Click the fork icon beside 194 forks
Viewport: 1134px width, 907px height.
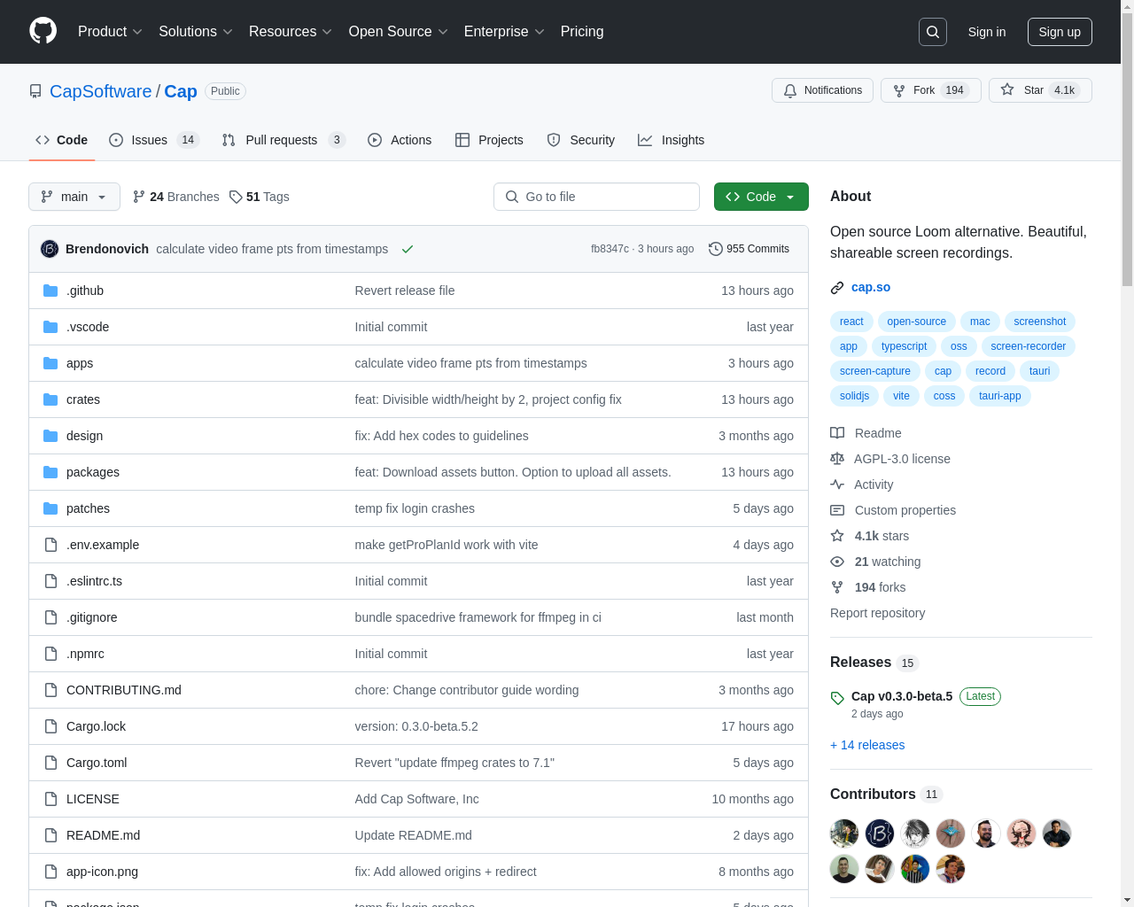coord(837,587)
